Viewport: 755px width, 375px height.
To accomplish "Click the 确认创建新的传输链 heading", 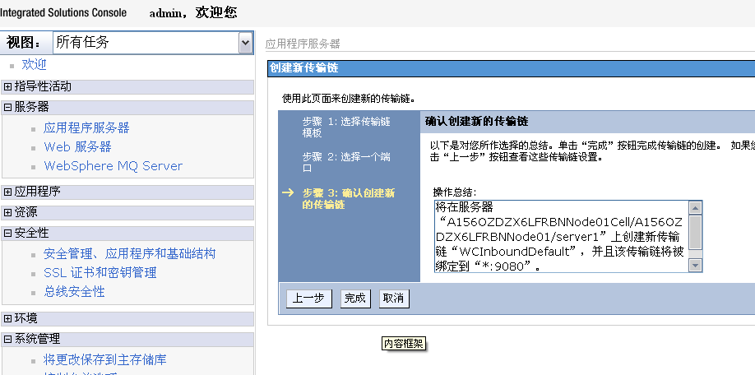I will point(477,122).
